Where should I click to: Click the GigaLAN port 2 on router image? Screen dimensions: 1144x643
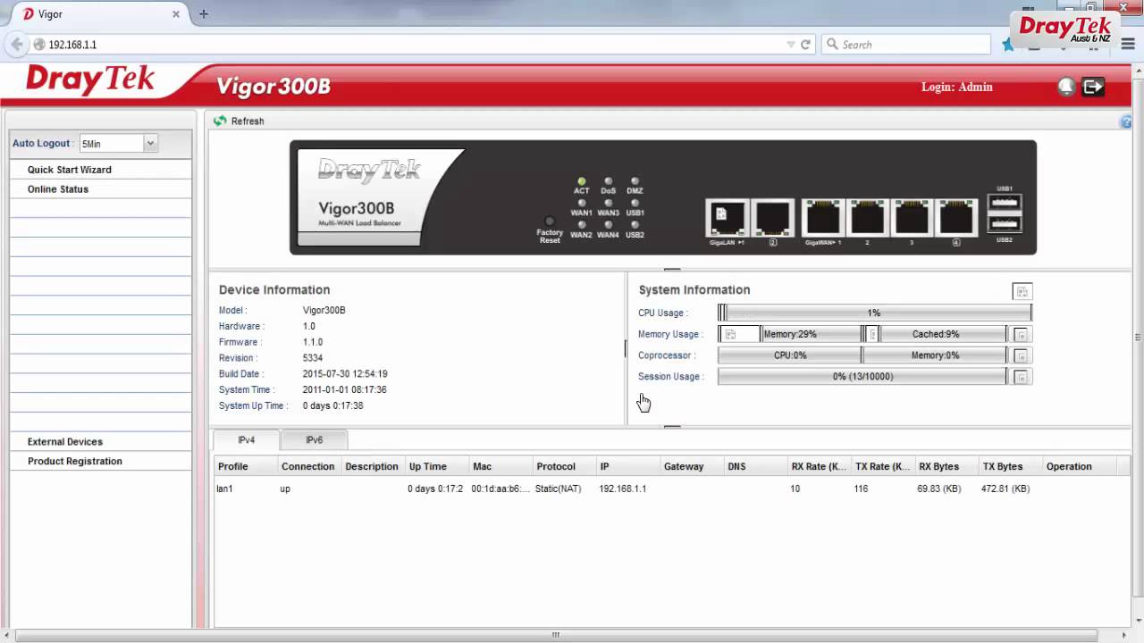pyautogui.click(x=773, y=217)
